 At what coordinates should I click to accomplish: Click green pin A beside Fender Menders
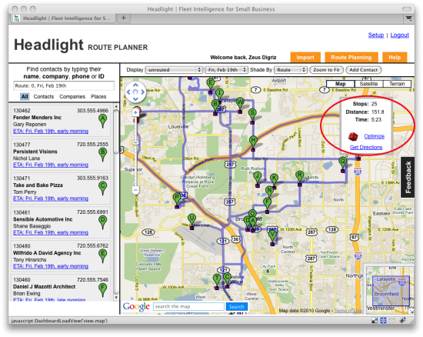(102, 120)
